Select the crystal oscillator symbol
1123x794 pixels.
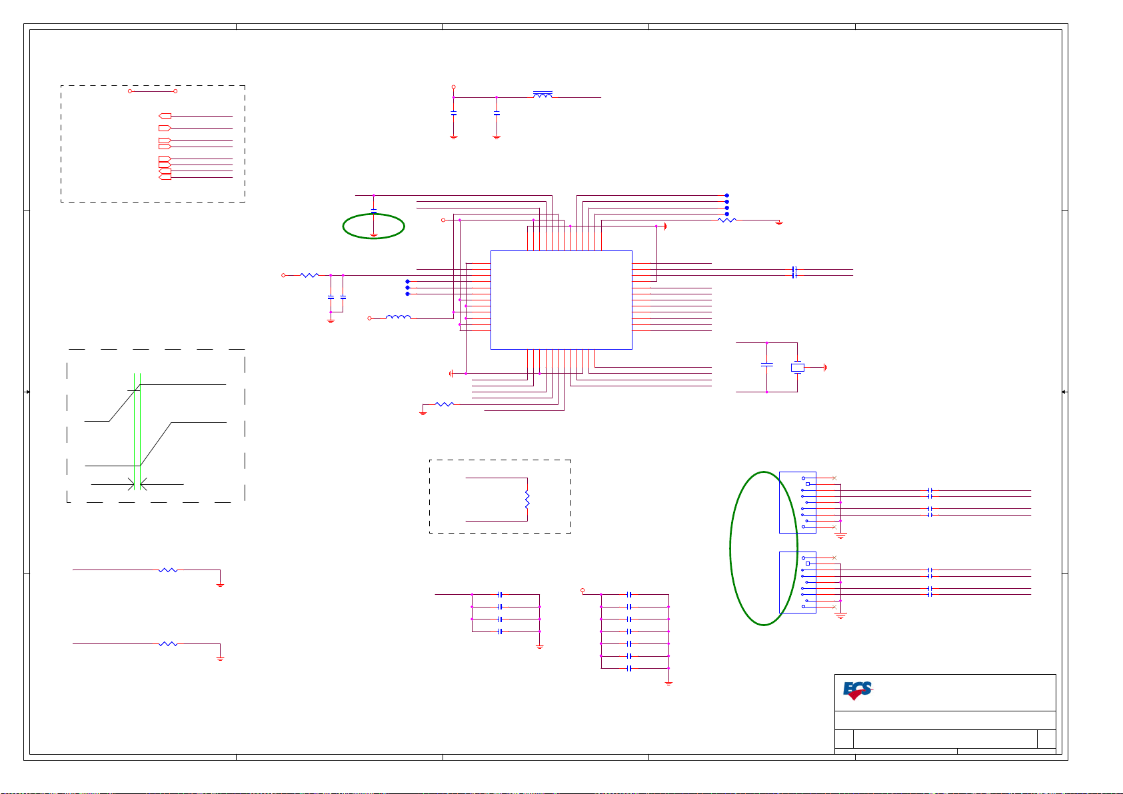(798, 367)
